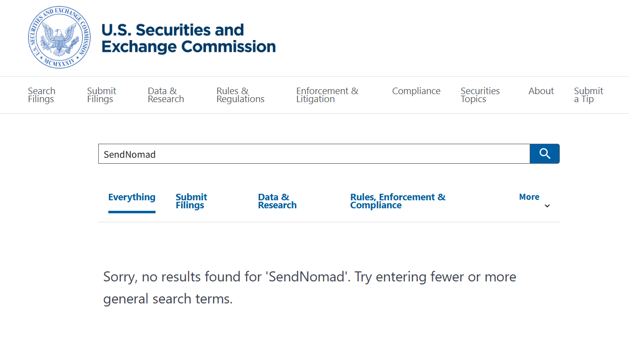Open the Search Filings section
The width and height of the screenshot is (629, 352).
(41, 95)
